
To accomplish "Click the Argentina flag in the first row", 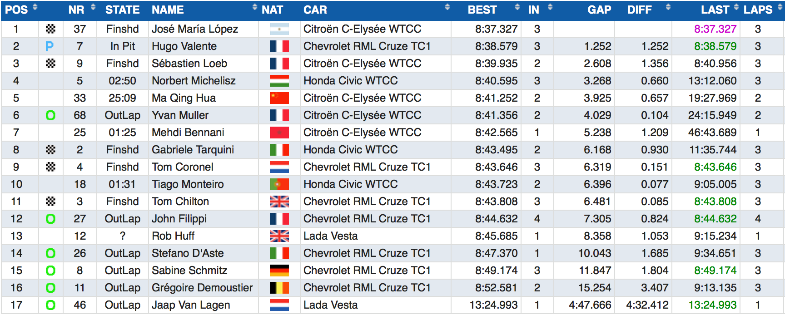I will (x=279, y=29).
